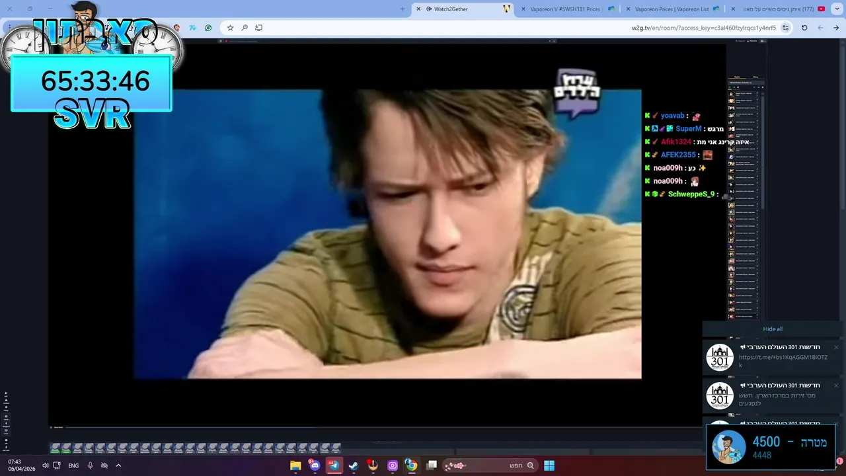846x476 pixels.
Task: Click the microphone tray icon
Action: pyautogui.click(x=90, y=465)
